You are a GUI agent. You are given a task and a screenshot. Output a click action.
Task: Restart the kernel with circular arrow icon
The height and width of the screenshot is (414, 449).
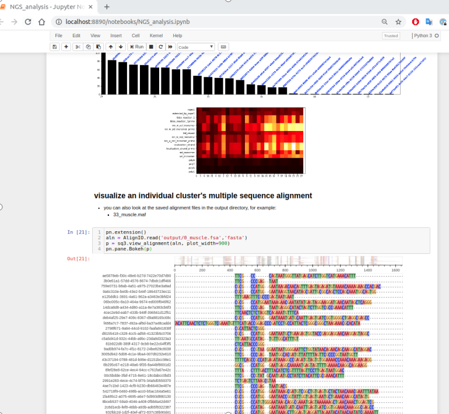[x=160, y=47]
